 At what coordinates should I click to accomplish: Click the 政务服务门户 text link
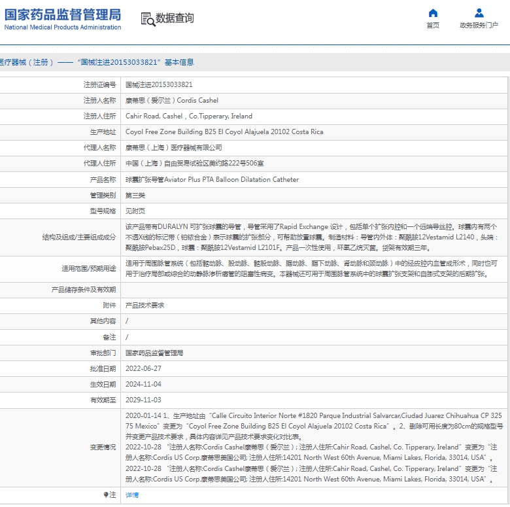[479, 26]
